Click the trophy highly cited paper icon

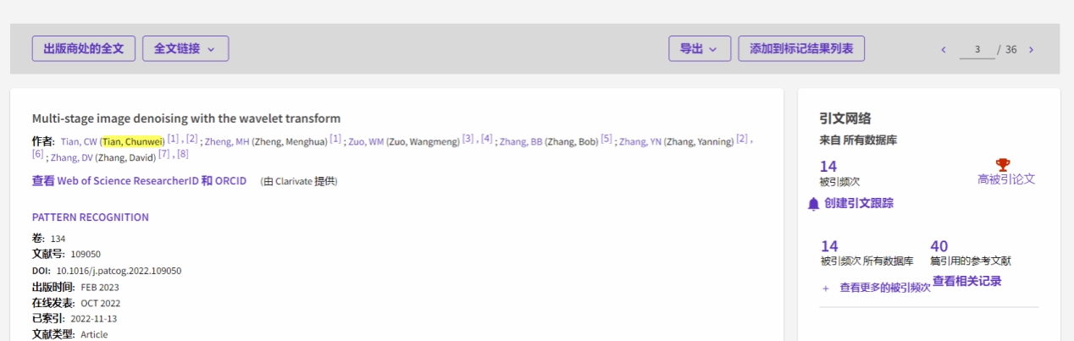(x=1003, y=164)
